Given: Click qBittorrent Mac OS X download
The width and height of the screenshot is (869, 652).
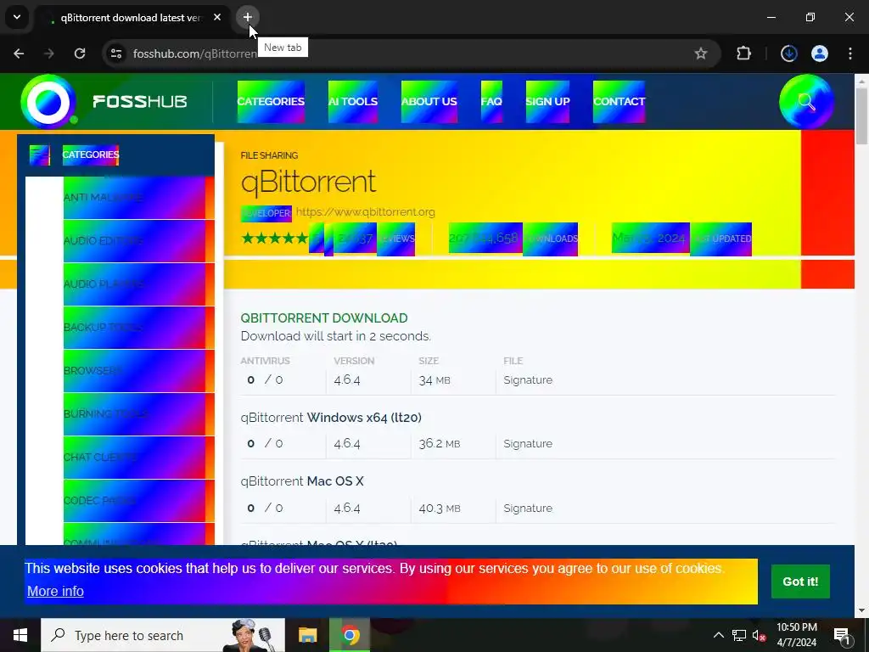Looking at the screenshot, I should [302, 481].
